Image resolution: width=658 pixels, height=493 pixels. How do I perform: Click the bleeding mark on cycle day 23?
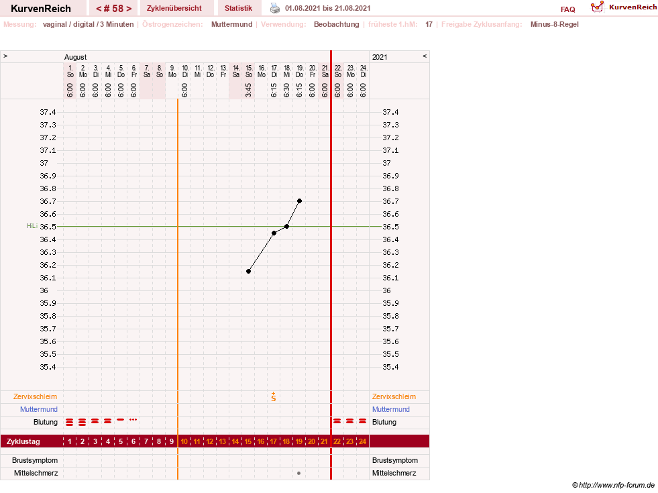[350, 421]
